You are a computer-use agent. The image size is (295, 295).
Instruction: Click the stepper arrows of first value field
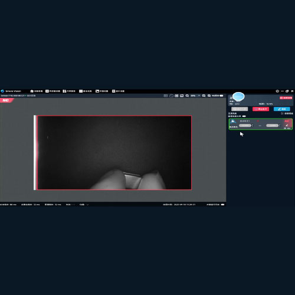(253, 126)
